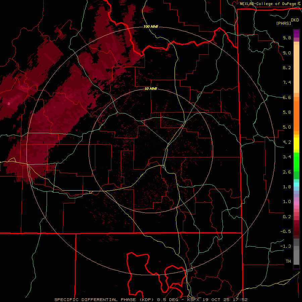Click the 4.2 value on the color scale
The height and width of the screenshot is (302, 302).
(287, 142)
